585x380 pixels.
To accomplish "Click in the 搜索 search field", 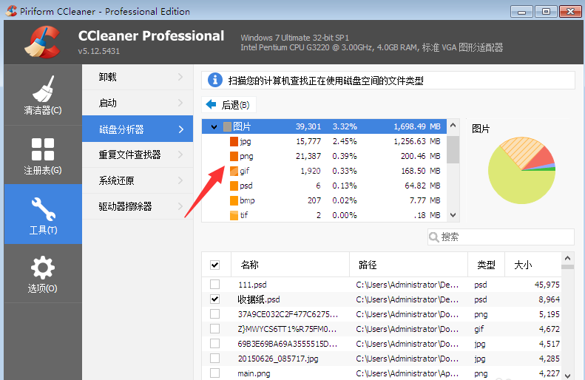I will 501,237.
